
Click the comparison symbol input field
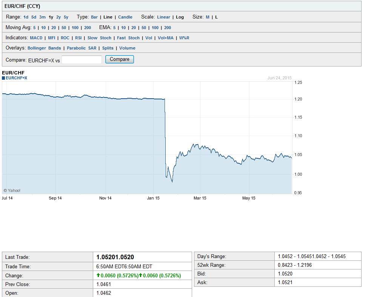[x=82, y=59]
